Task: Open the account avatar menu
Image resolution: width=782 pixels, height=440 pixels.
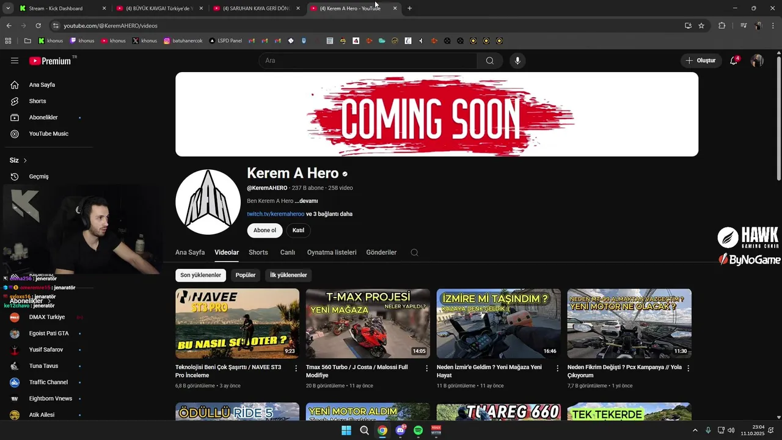Action: click(x=757, y=61)
